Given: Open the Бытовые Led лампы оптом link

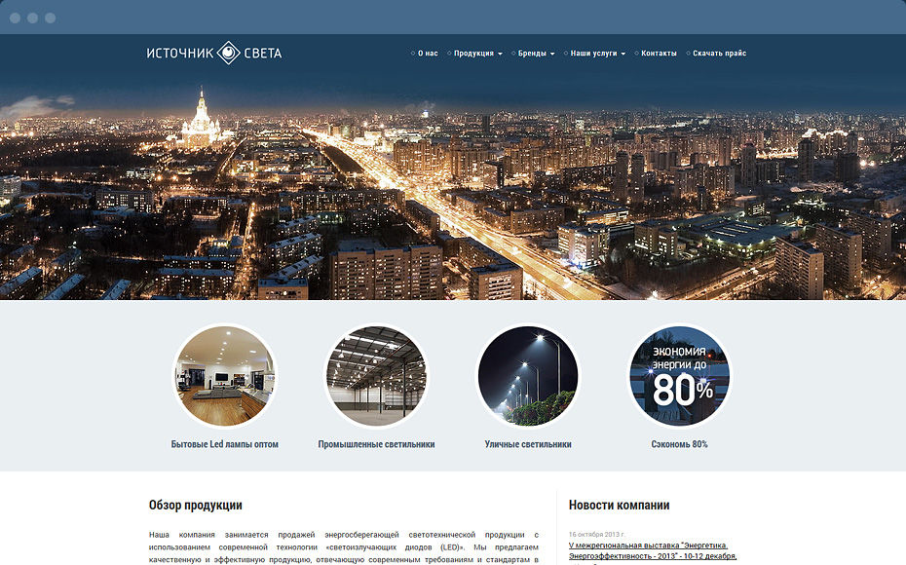Looking at the screenshot, I should tap(224, 444).
